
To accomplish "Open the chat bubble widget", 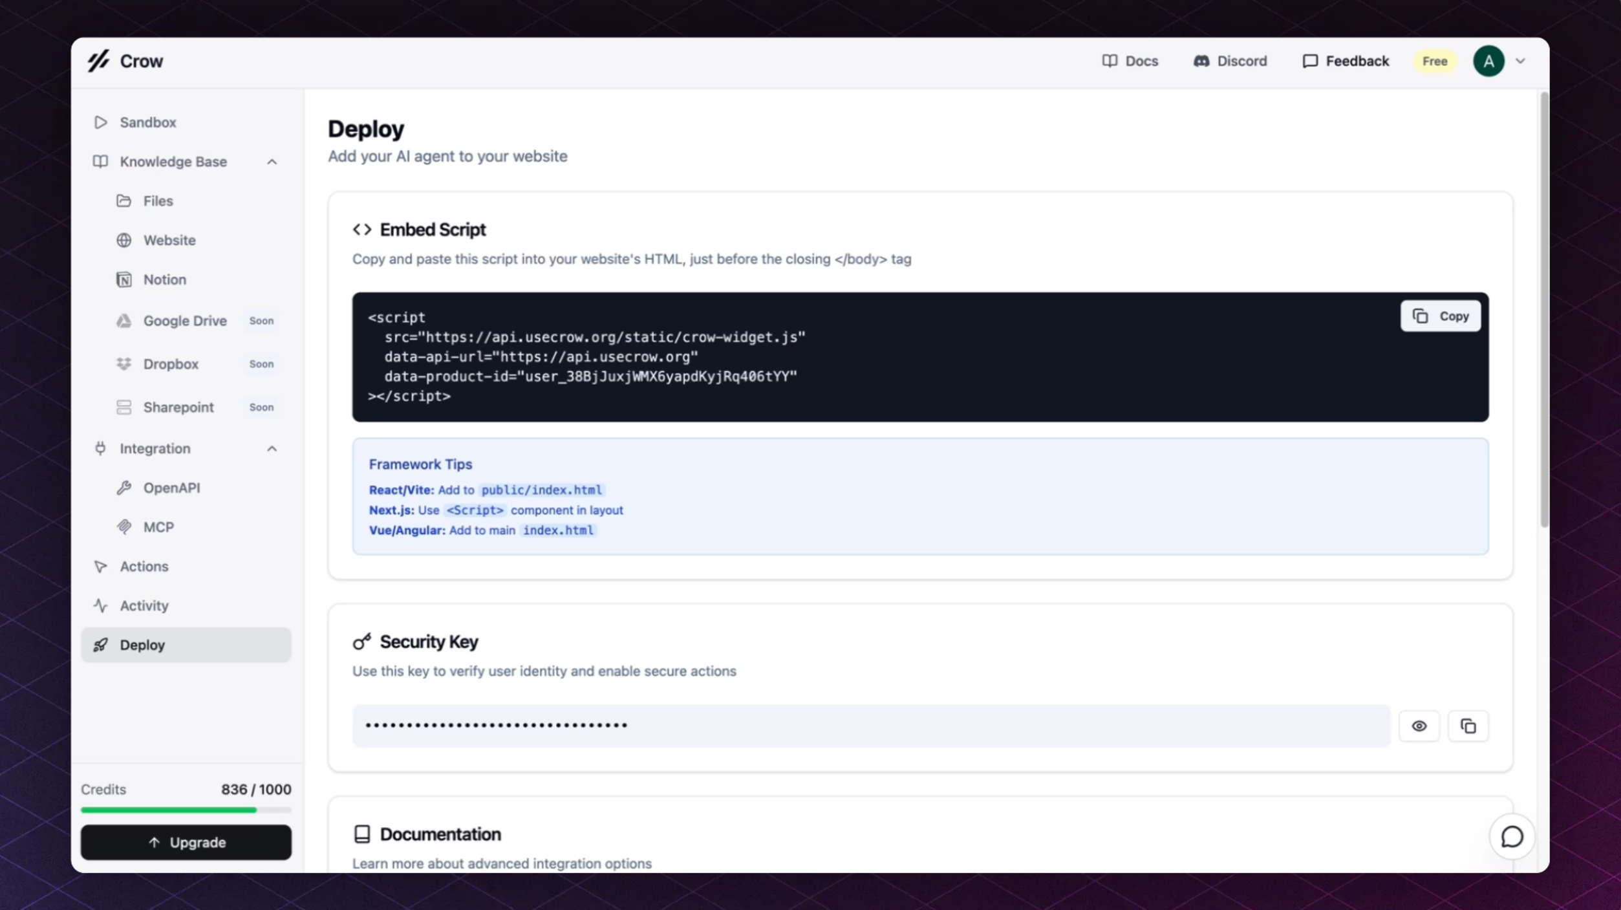I will pyautogui.click(x=1511, y=837).
